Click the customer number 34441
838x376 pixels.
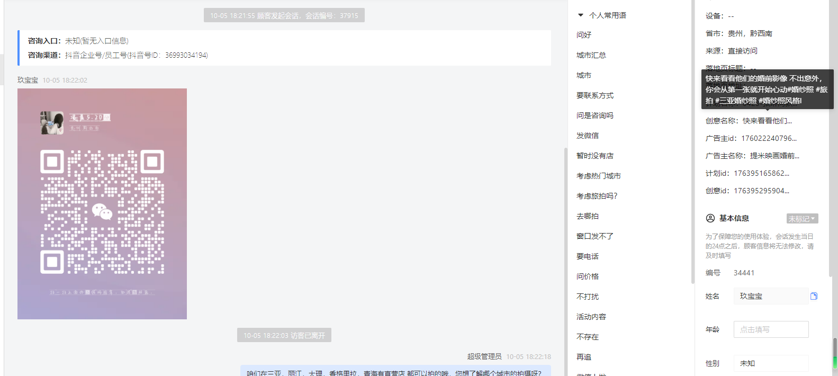[744, 273]
